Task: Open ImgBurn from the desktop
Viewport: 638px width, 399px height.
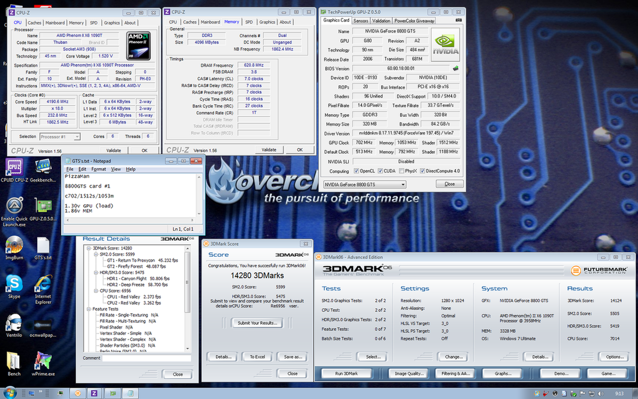Action: click(x=14, y=248)
